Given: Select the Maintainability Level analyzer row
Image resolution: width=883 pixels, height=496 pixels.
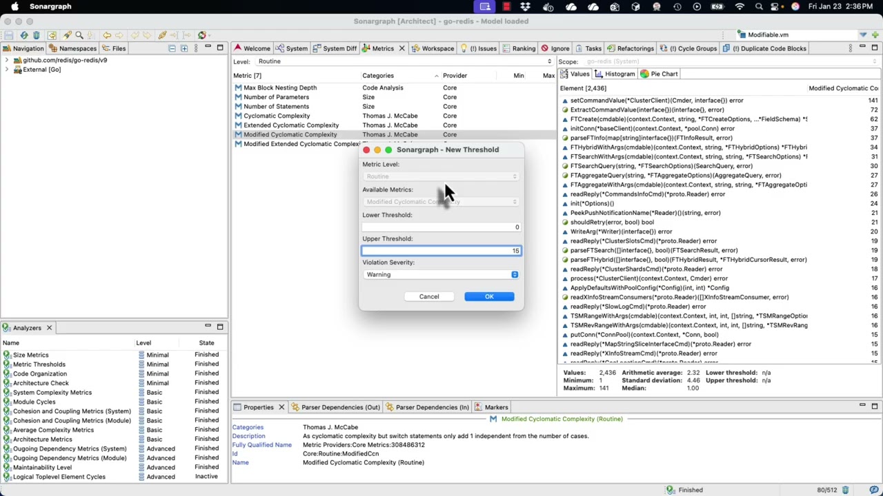Looking at the screenshot, I should (114, 467).
